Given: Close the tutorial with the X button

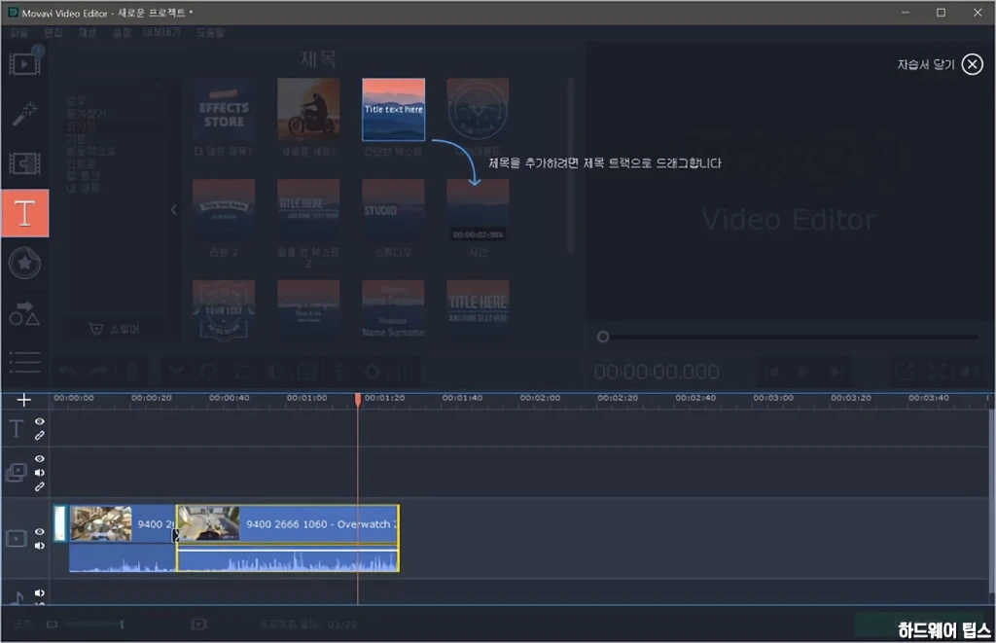Looking at the screenshot, I should [973, 64].
